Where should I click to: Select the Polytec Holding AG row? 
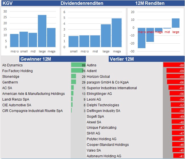(x=135, y=139)
